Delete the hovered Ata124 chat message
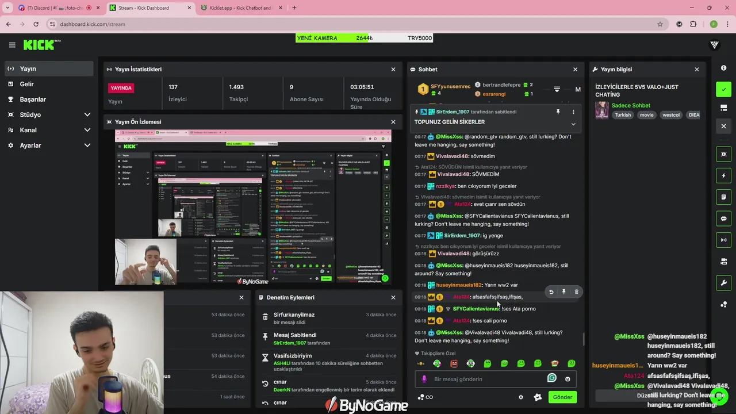 coord(576,292)
